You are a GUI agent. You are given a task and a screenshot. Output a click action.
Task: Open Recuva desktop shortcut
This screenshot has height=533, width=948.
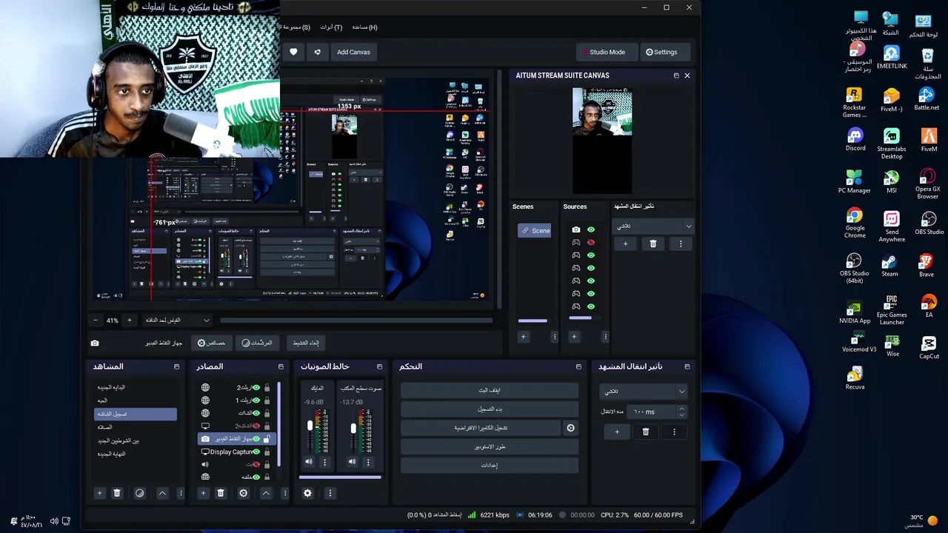(x=855, y=378)
